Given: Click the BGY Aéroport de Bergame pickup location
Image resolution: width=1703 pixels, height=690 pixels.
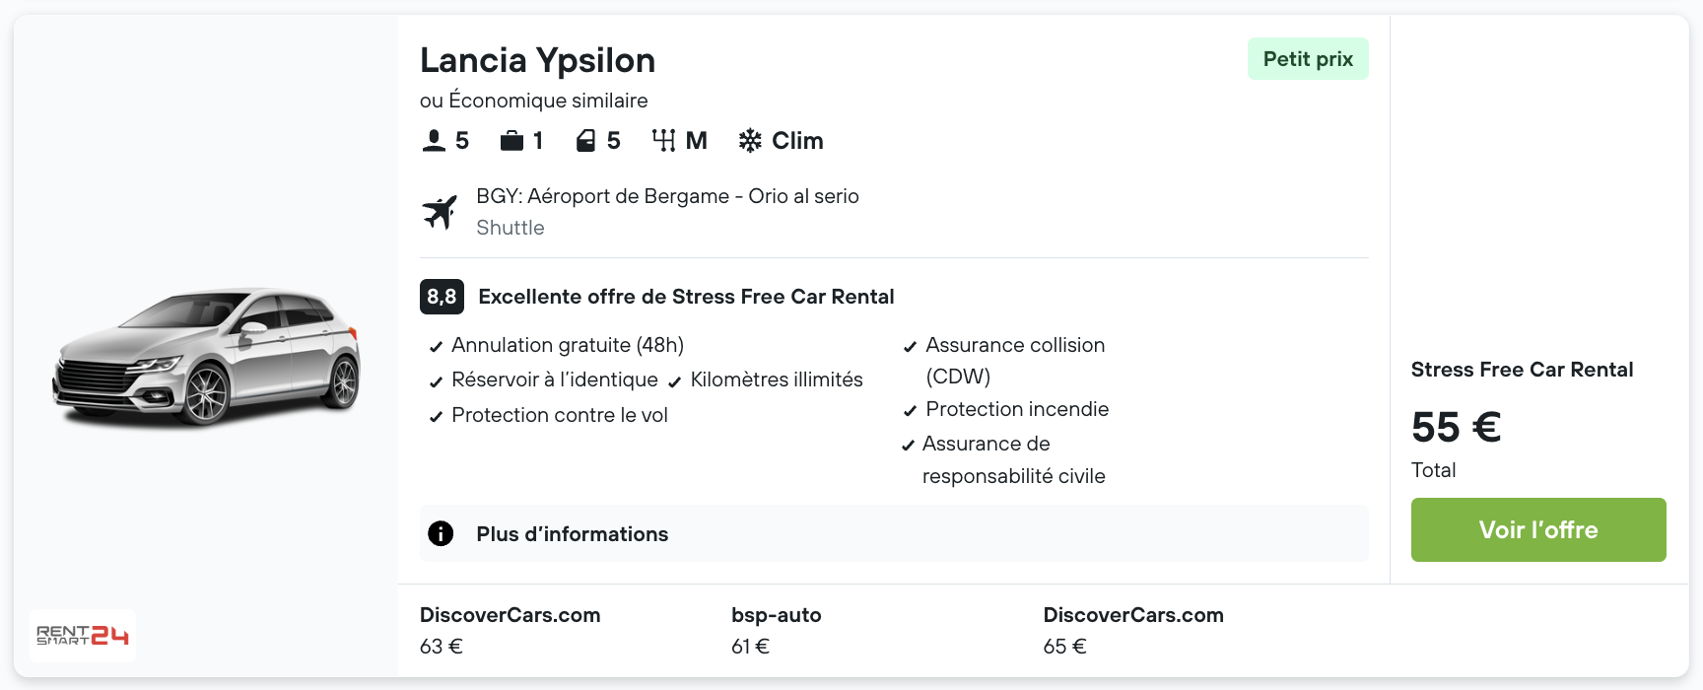Looking at the screenshot, I should (667, 196).
